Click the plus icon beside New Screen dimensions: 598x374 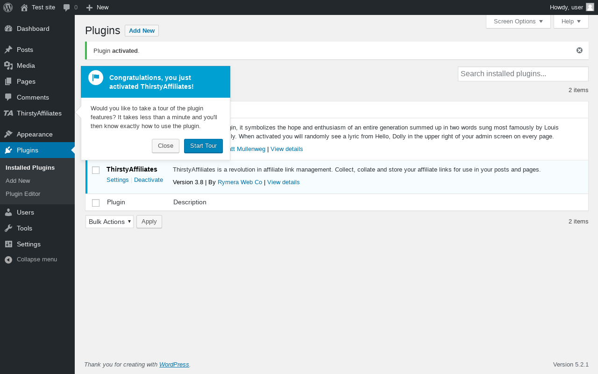pyautogui.click(x=90, y=7)
